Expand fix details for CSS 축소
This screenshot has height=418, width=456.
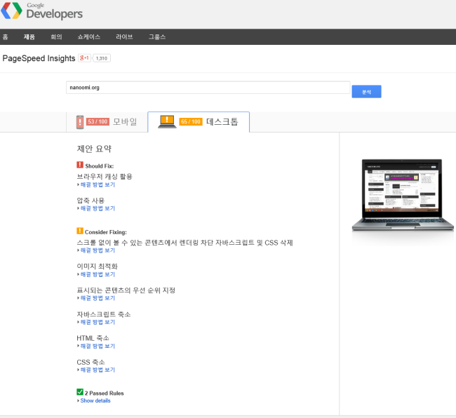pos(97,370)
